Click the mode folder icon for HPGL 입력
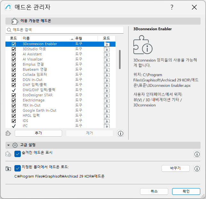This screenshot has height=199, width=206. pos(107,116)
